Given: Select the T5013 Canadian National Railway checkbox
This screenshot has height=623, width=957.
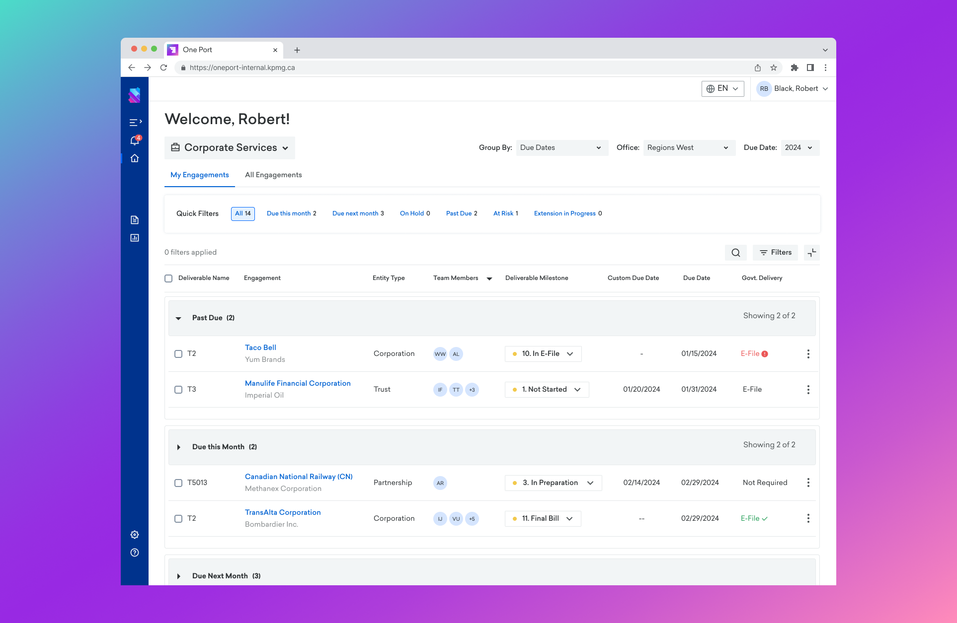Looking at the screenshot, I should tap(178, 483).
